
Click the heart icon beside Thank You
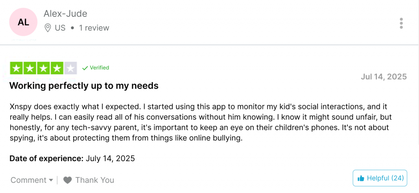[68, 180]
